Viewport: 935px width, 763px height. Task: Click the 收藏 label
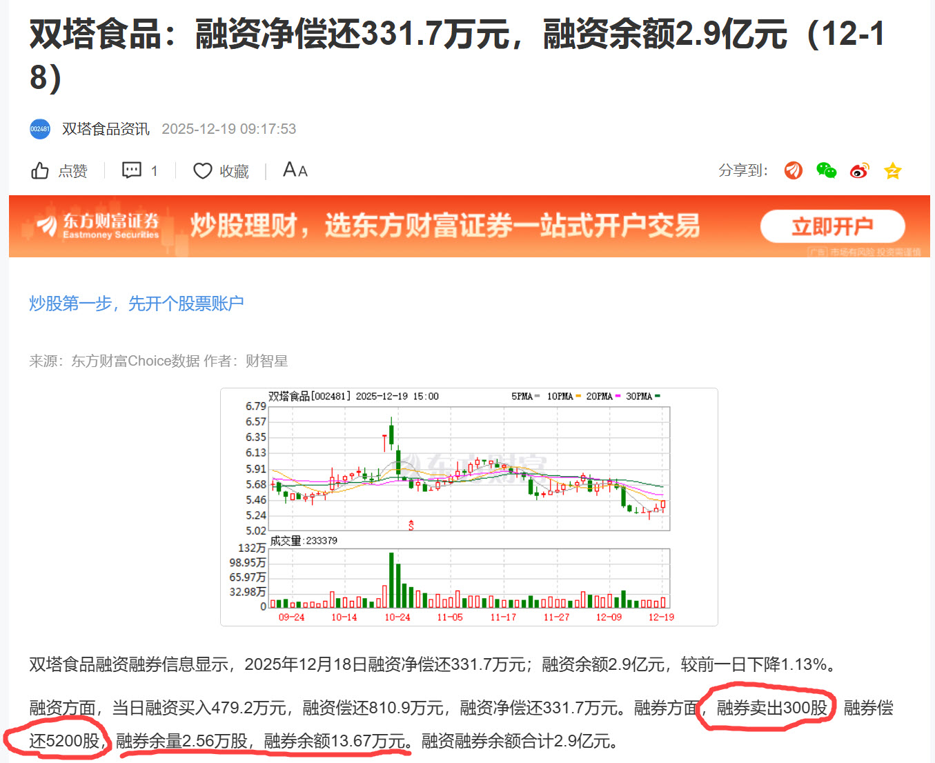[234, 171]
